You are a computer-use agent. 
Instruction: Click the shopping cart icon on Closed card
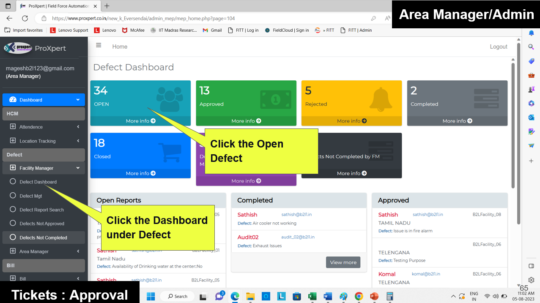(172, 152)
